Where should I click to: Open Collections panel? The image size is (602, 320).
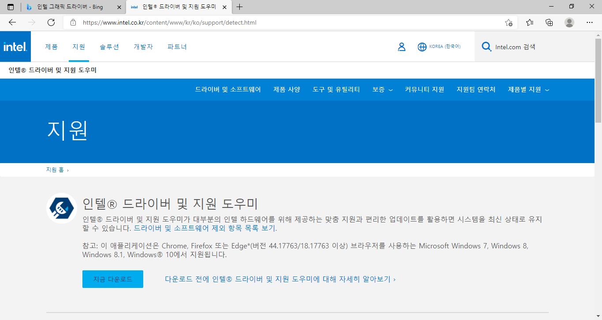tap(549, 22)
